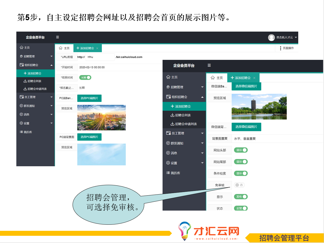Expand 员工管理 menu in right sidebar

(x=202, y=133)
